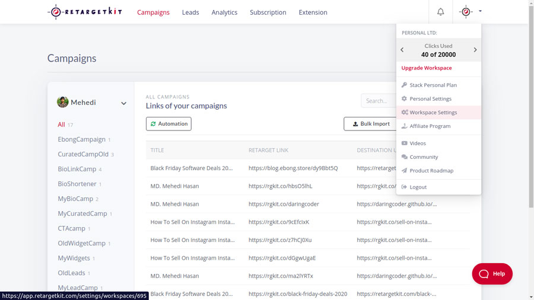Select Workspace Settings menu entry
The width and height of the screenshot is (534, 300).
438,112
